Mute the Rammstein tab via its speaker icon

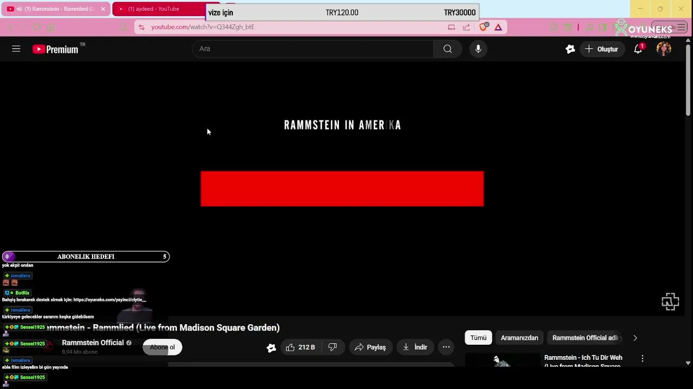(x=19, y=9)
